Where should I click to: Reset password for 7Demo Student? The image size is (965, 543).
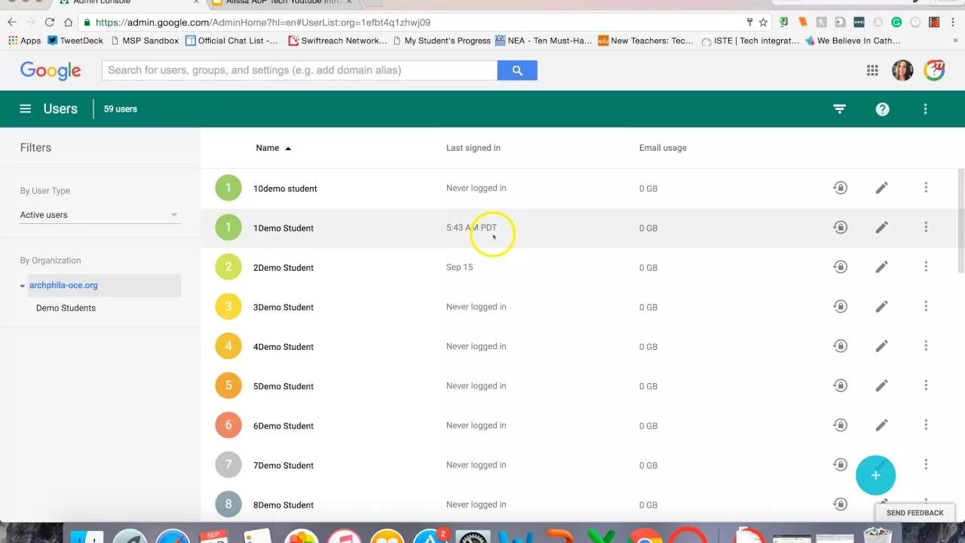tap(840, 465)
